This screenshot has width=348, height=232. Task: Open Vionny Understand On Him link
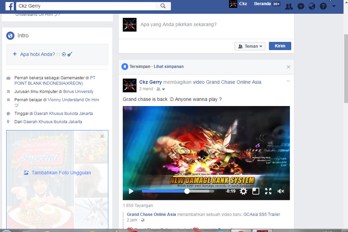pyautogui.click(x=73, y=100)
